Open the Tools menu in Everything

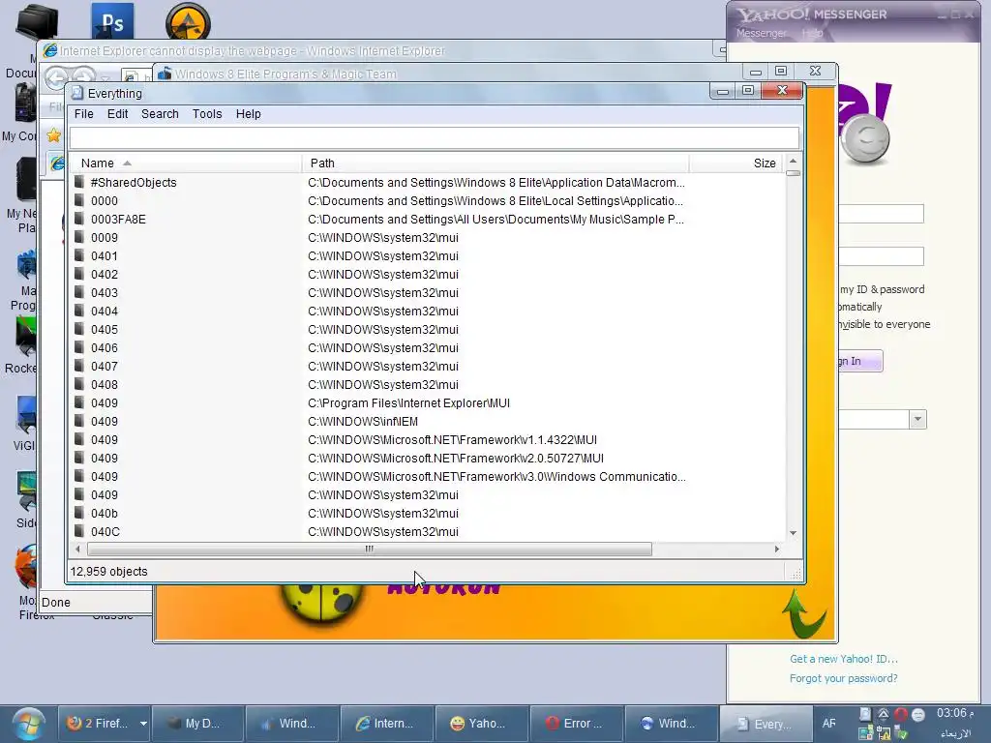point(207,114)
